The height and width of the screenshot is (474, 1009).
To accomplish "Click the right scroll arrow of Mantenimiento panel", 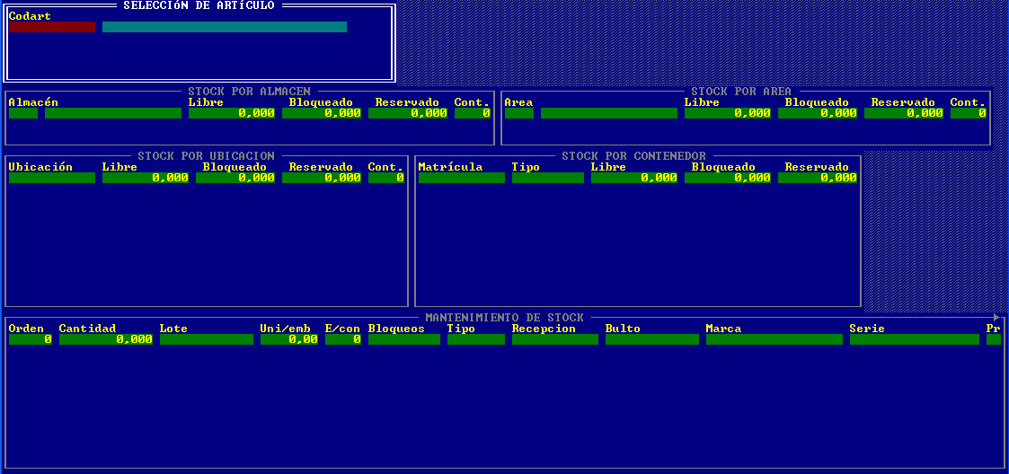I will pos(996,318).
